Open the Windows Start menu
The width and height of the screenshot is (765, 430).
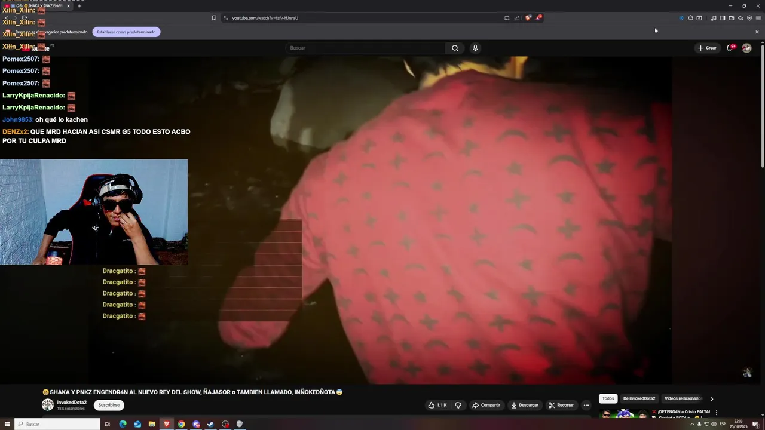point(7,424)
